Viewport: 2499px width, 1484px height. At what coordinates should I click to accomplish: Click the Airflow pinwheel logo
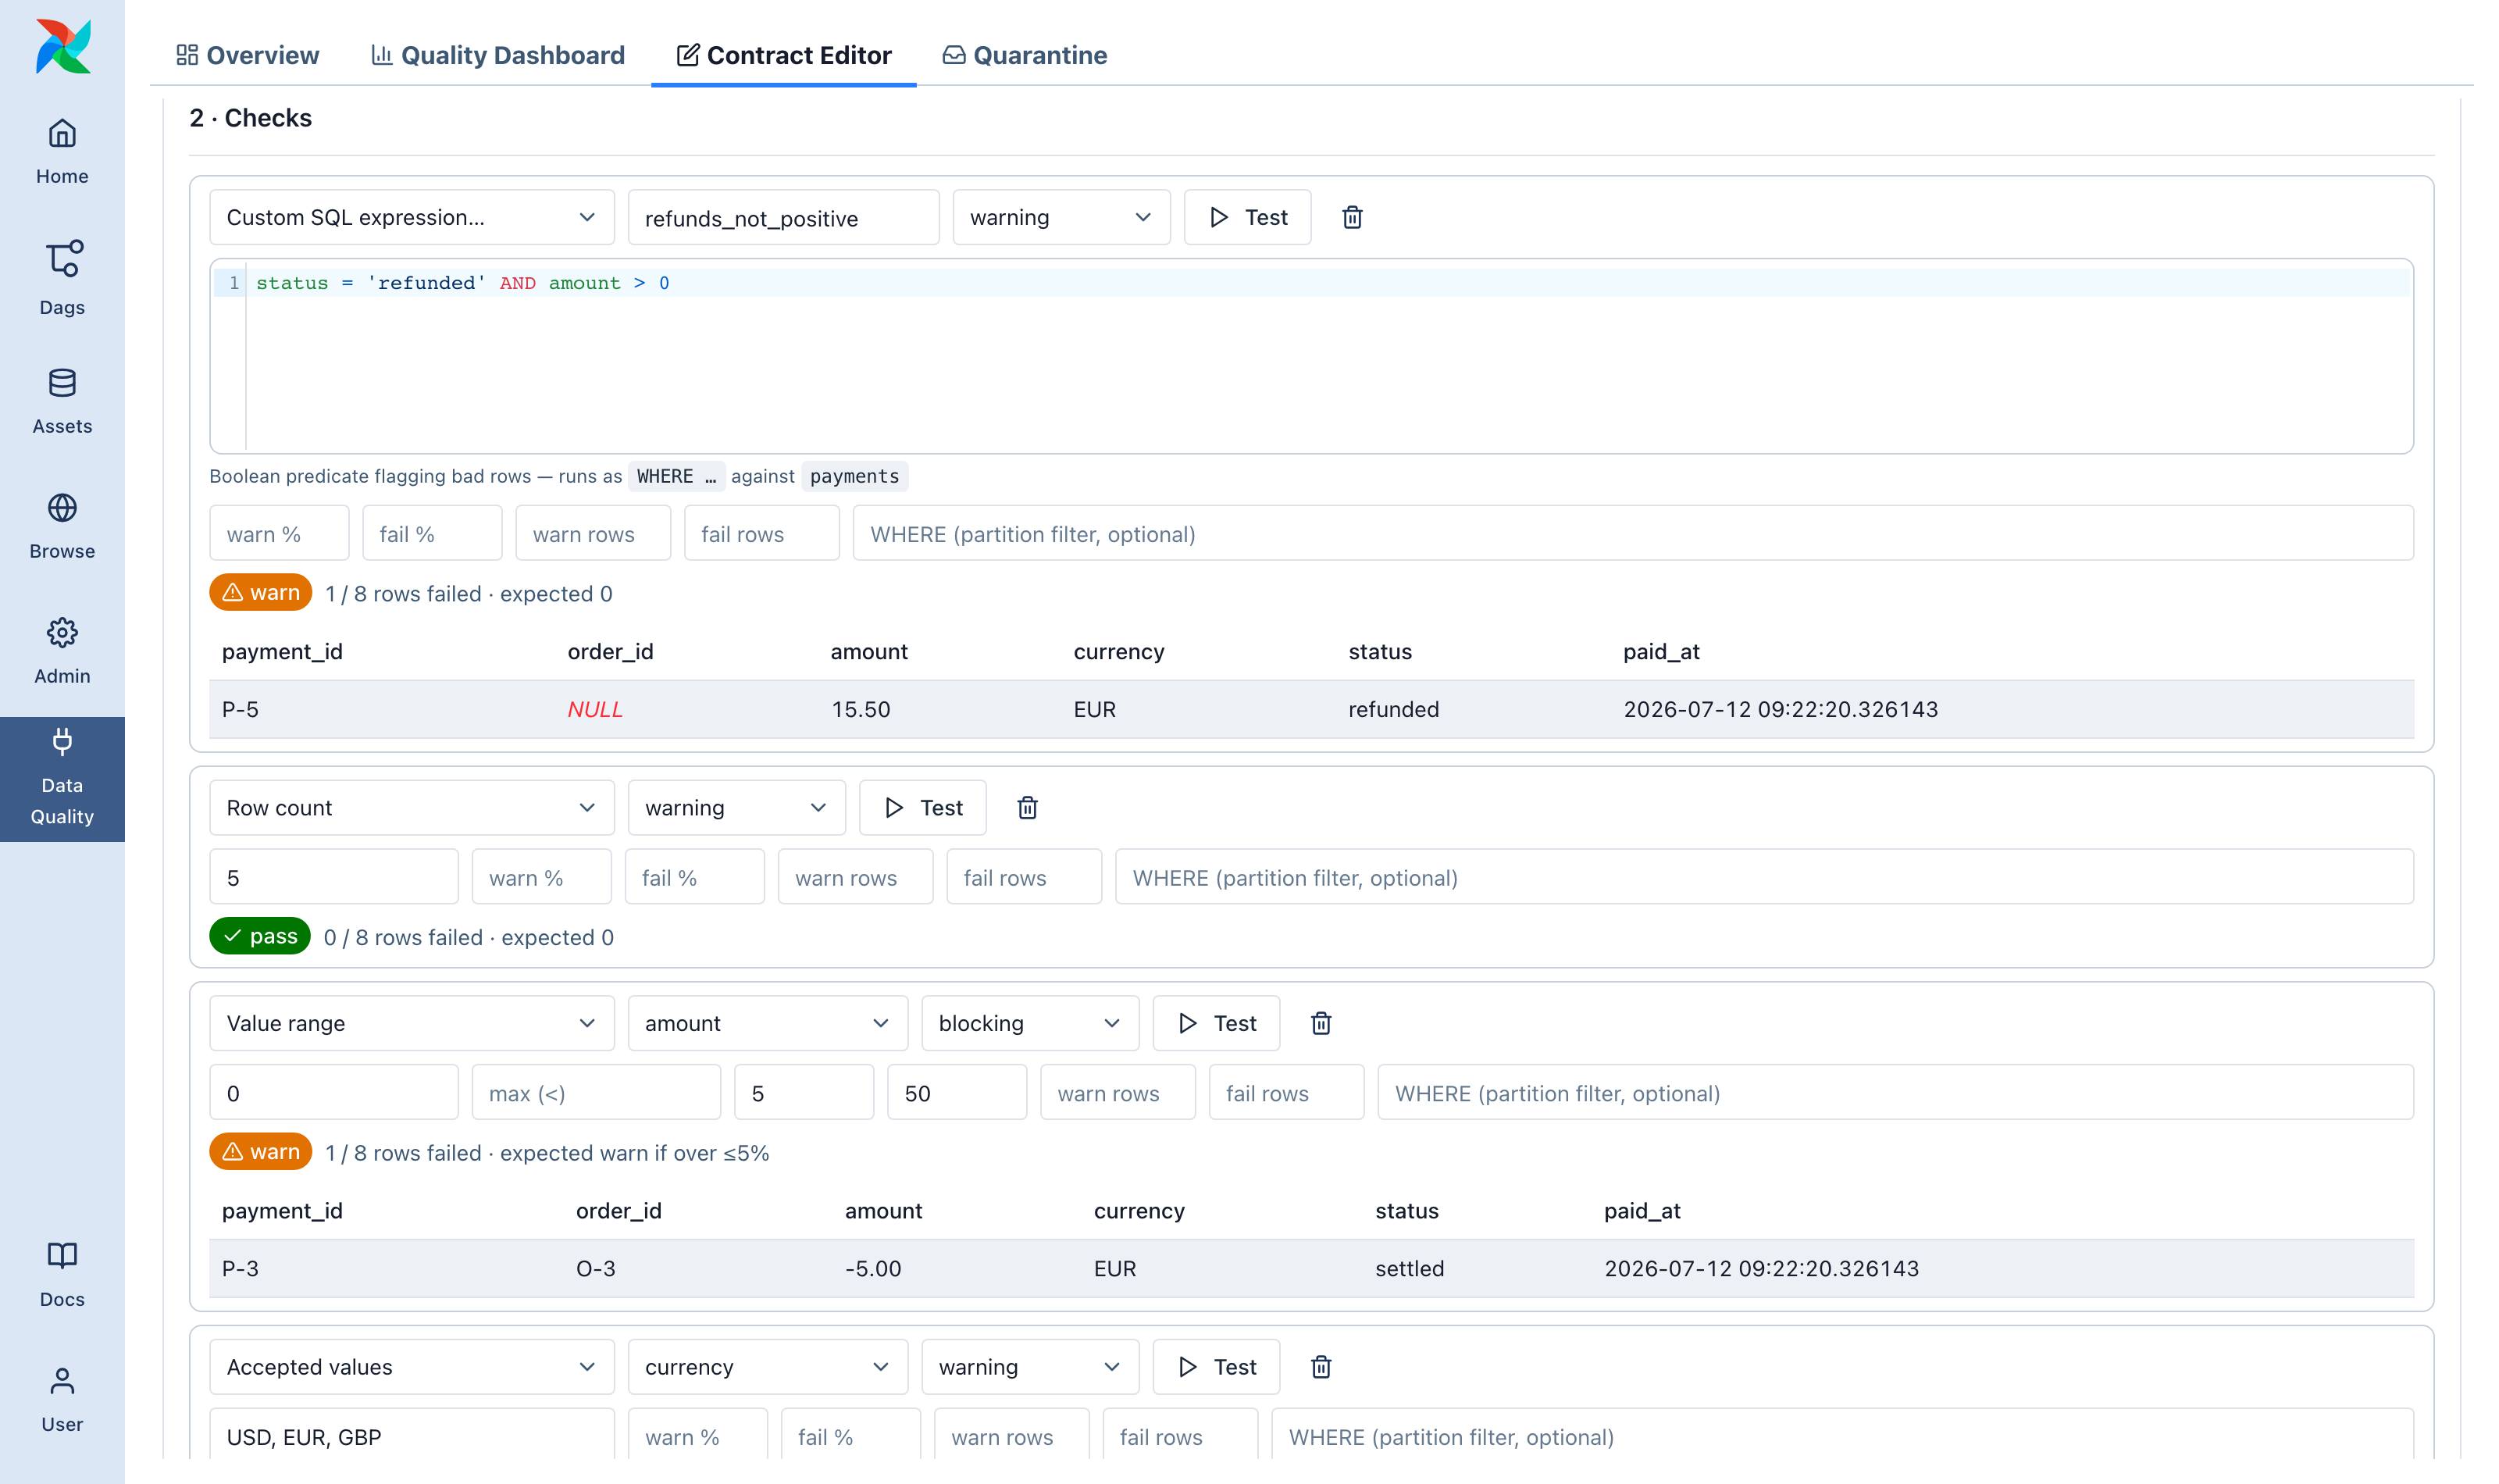coord(62,47)
